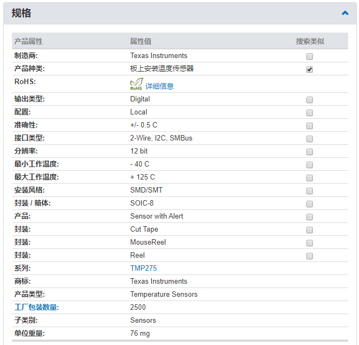Viewport: 359px width, 345px height.
Task: Click the Cut Tape value text
Action: pos(144,229)
